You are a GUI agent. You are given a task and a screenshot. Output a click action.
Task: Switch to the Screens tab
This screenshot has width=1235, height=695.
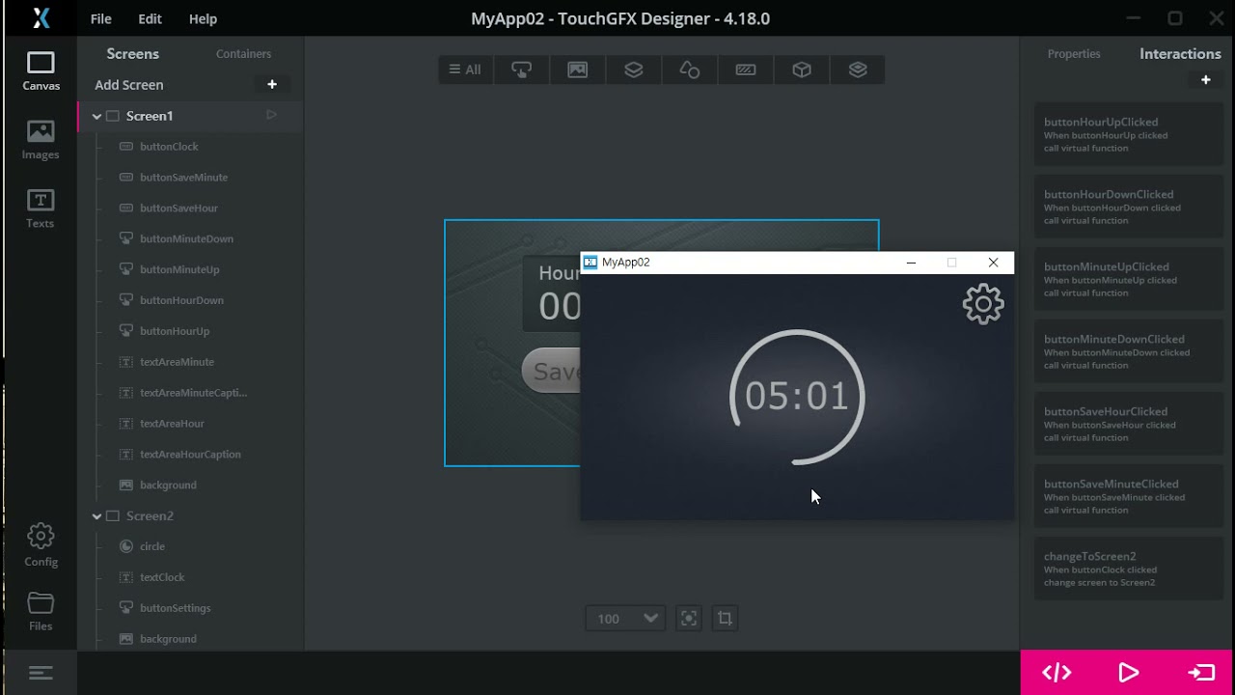(x=133, y=54)
